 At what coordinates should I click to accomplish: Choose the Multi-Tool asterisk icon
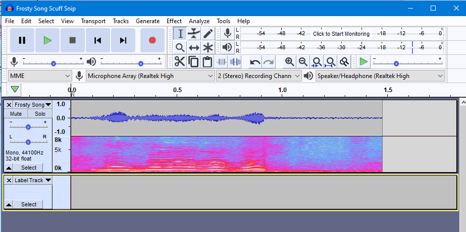point(208,48)
